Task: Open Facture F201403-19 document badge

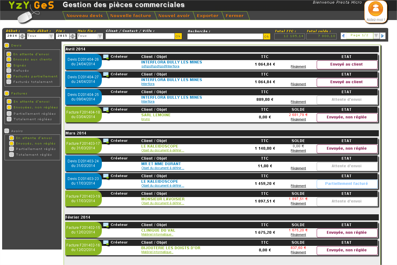Action: pyautogui.click(x=83, y=199)
